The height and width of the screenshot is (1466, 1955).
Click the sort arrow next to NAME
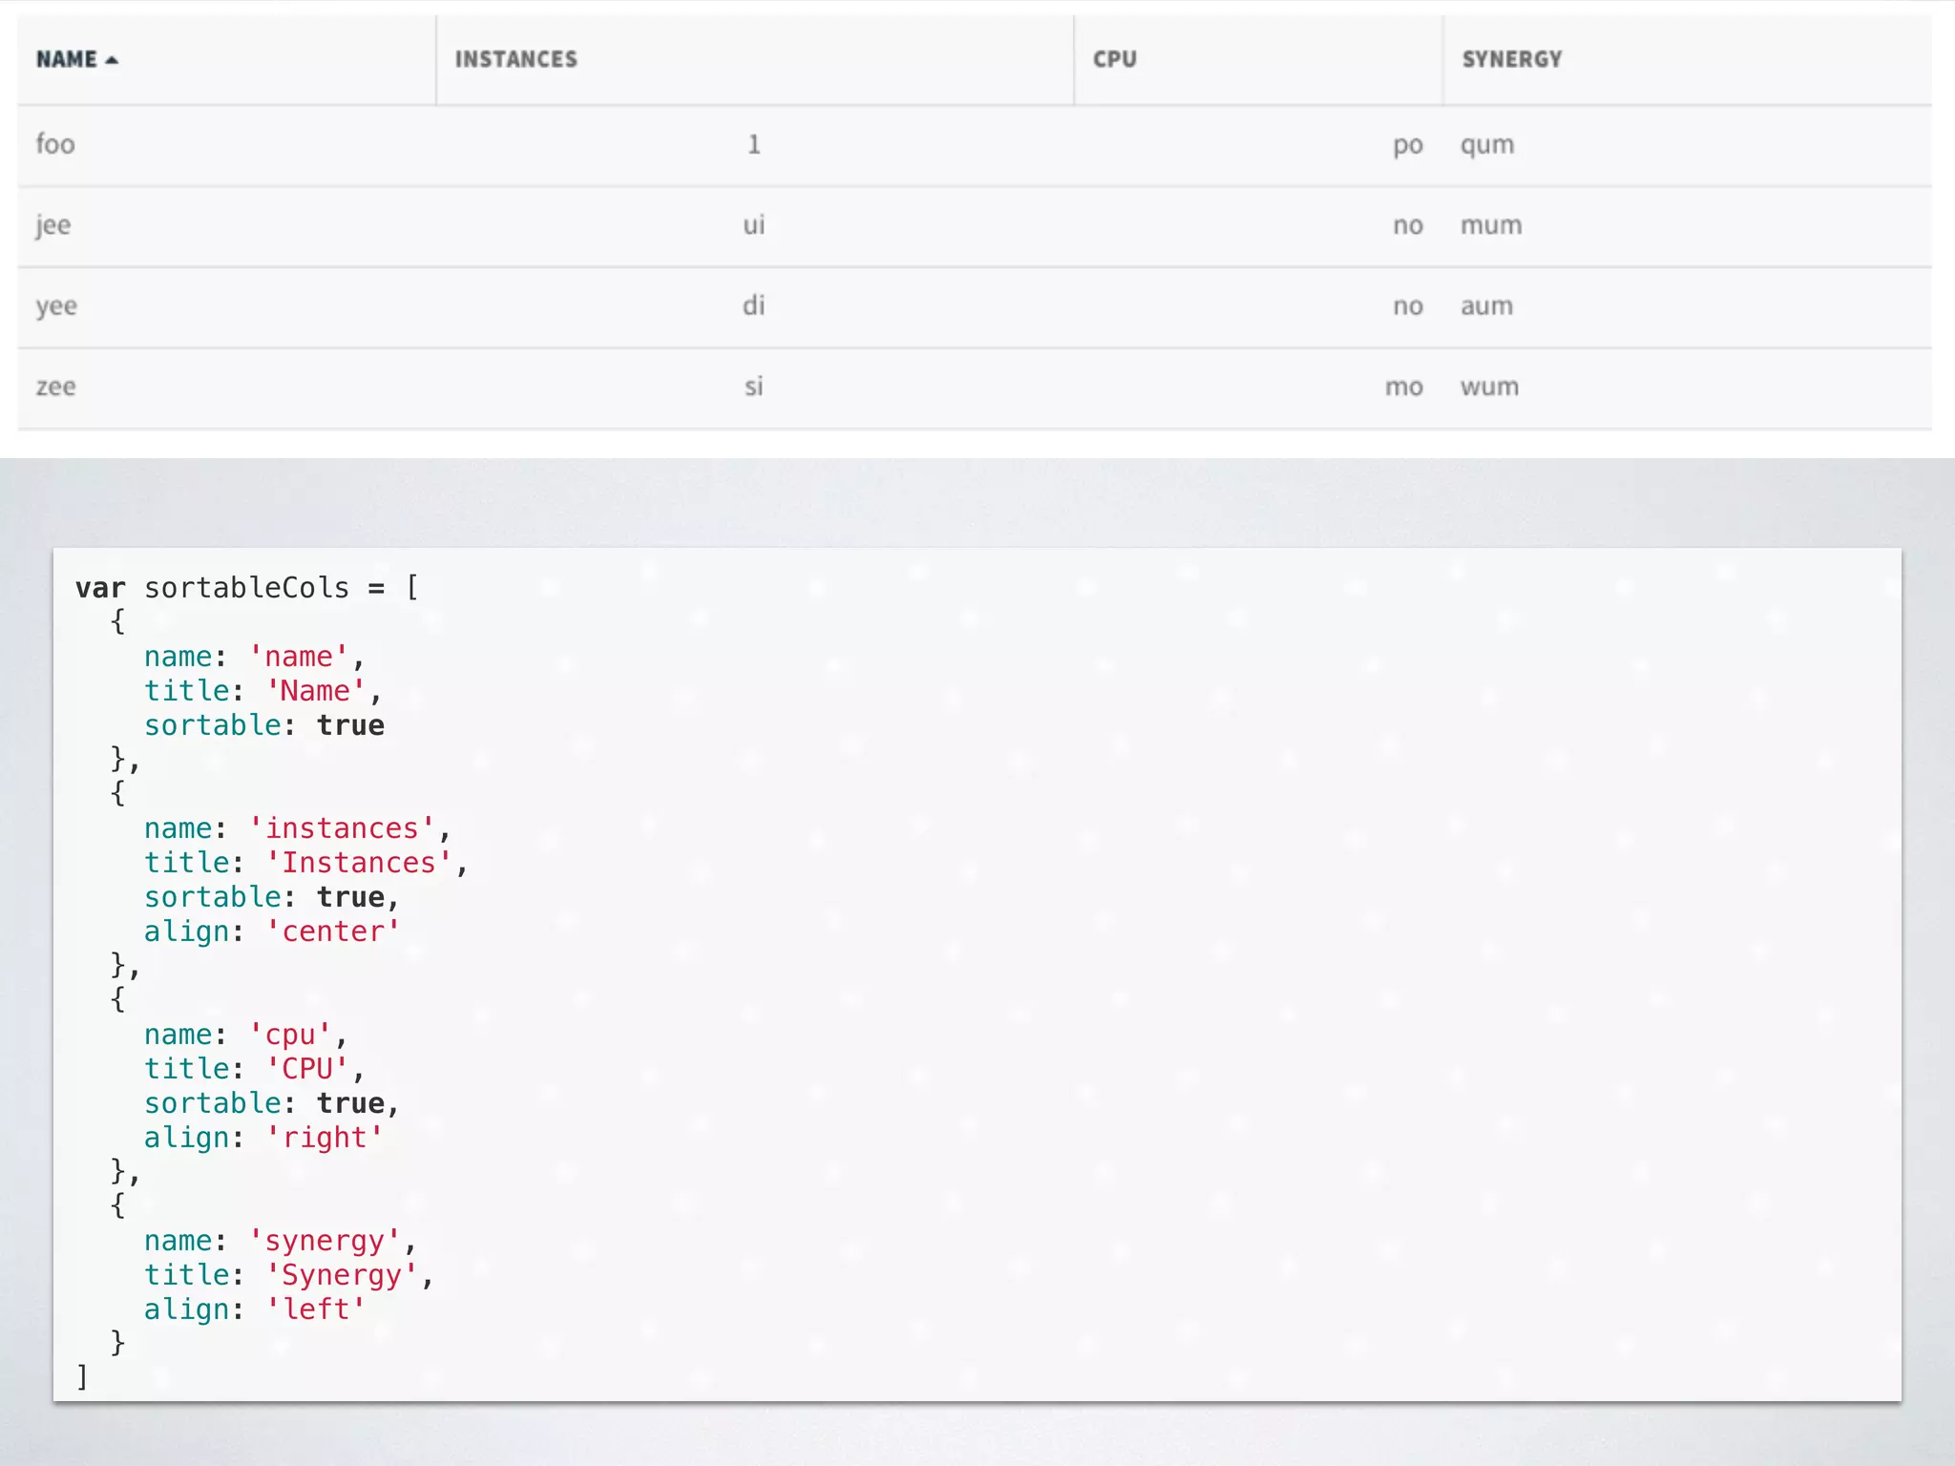coord(112,60)
